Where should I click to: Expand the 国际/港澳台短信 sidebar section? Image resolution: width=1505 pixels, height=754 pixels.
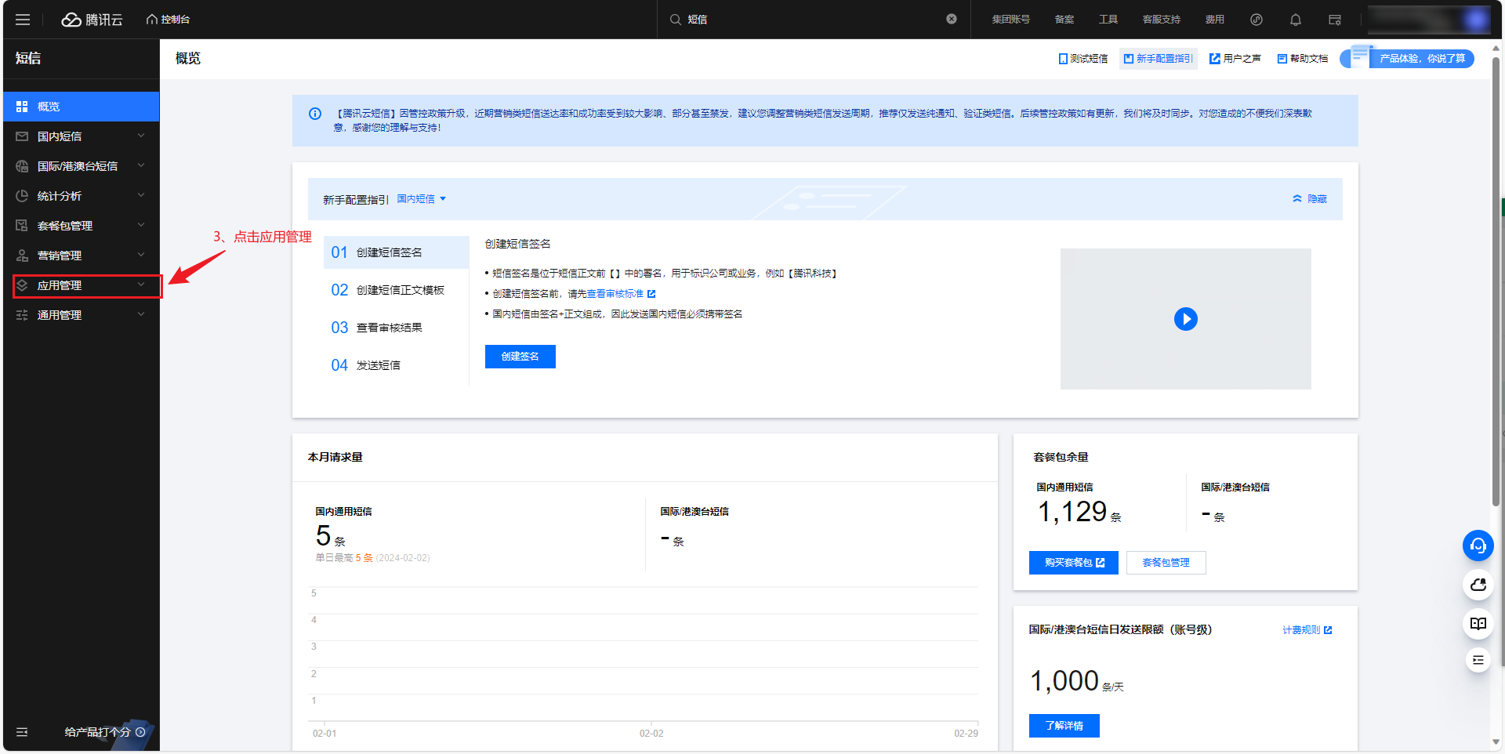82,166
